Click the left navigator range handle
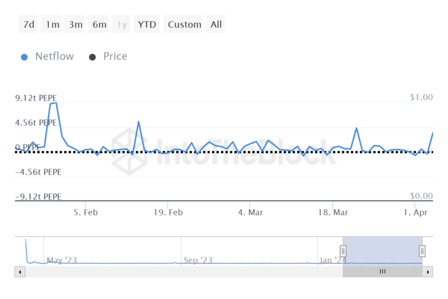Viewport: 448px width, 299px height. 343,251
